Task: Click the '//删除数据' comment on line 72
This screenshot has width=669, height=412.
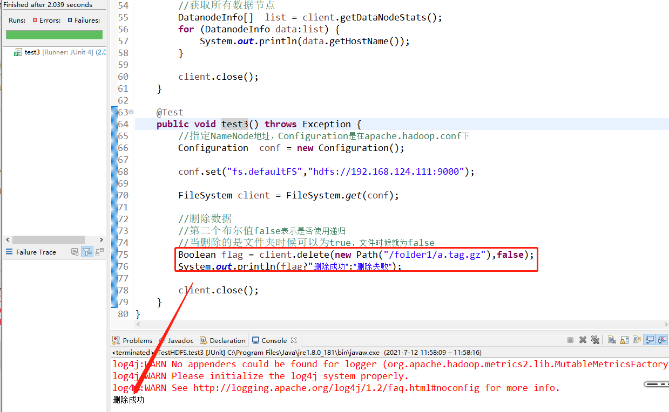Action: pyautogui.click(x=205, y=219)
